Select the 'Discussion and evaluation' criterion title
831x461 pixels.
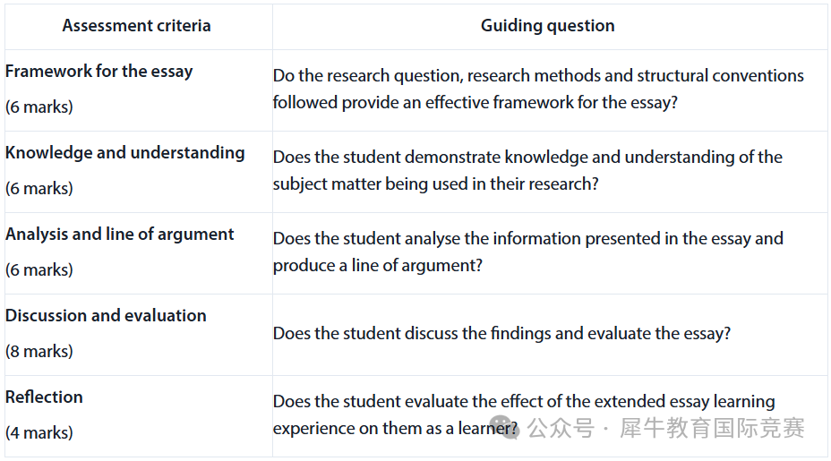pyautogui.click(x=106, y=315)
